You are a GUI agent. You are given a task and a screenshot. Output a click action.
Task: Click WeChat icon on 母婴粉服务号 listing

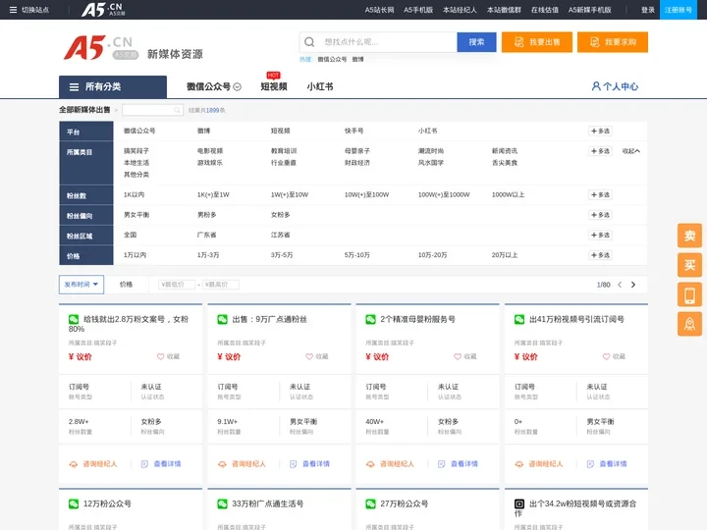click(x=370, y=319)
